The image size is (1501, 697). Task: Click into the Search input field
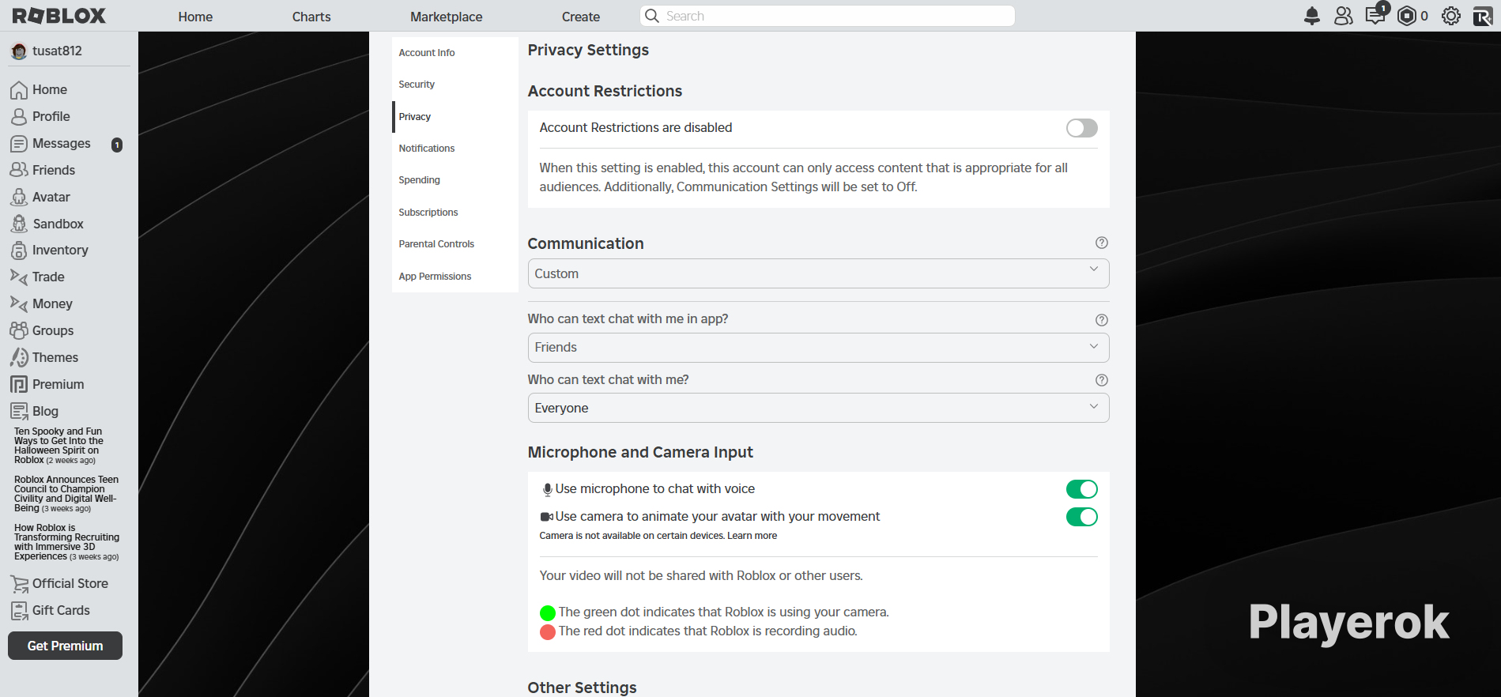(x=828, y=16)
